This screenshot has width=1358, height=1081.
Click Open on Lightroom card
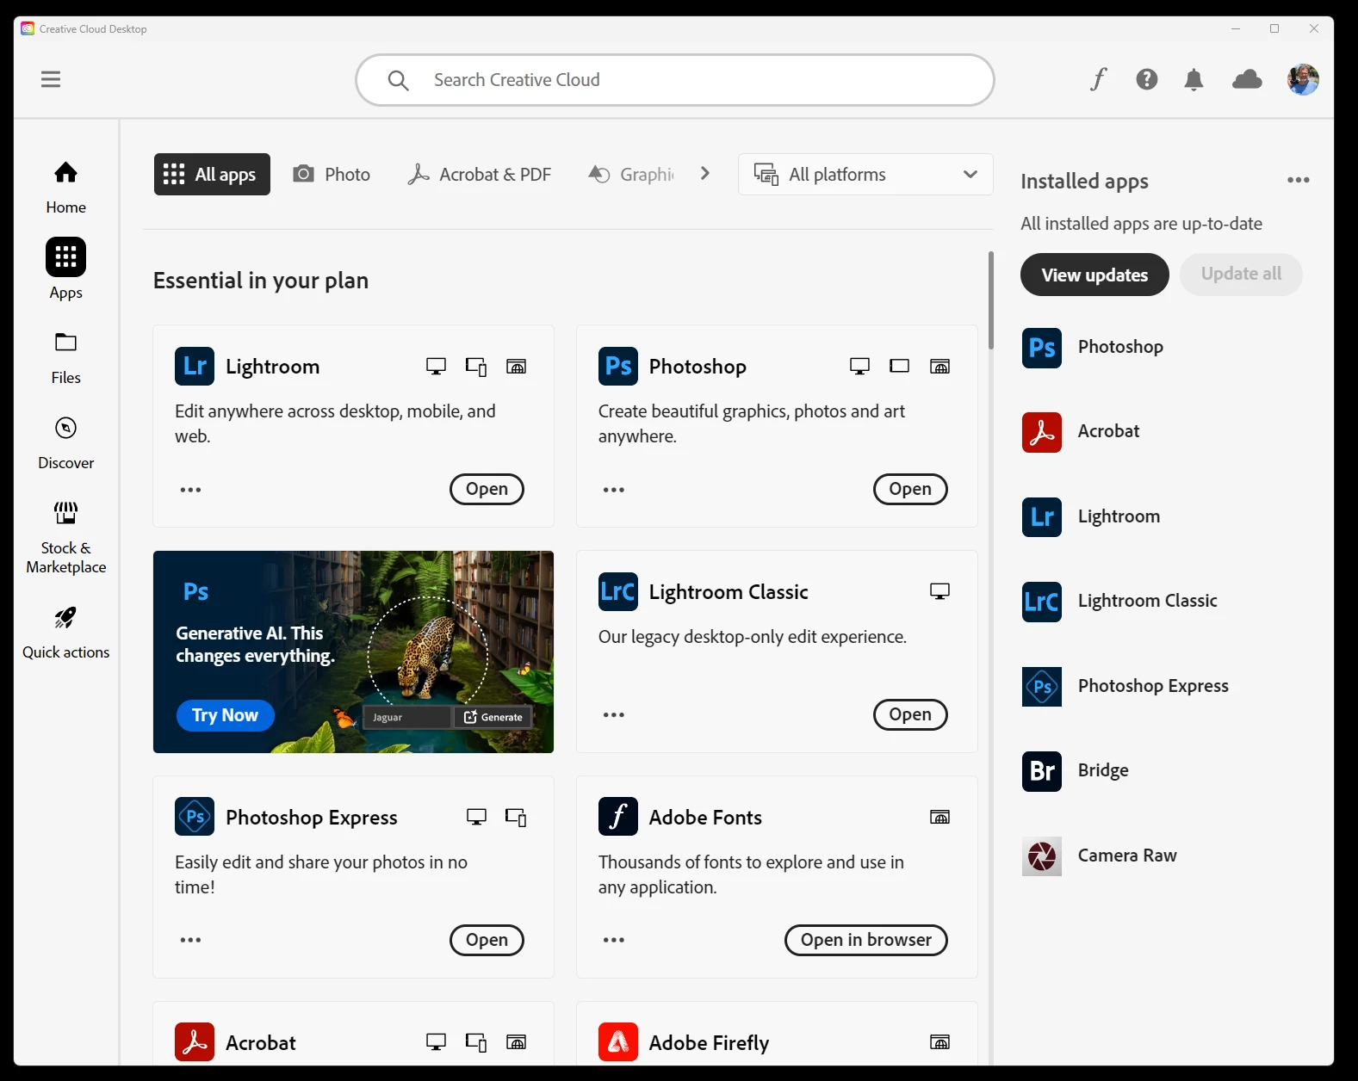click(x=487, y=489)
